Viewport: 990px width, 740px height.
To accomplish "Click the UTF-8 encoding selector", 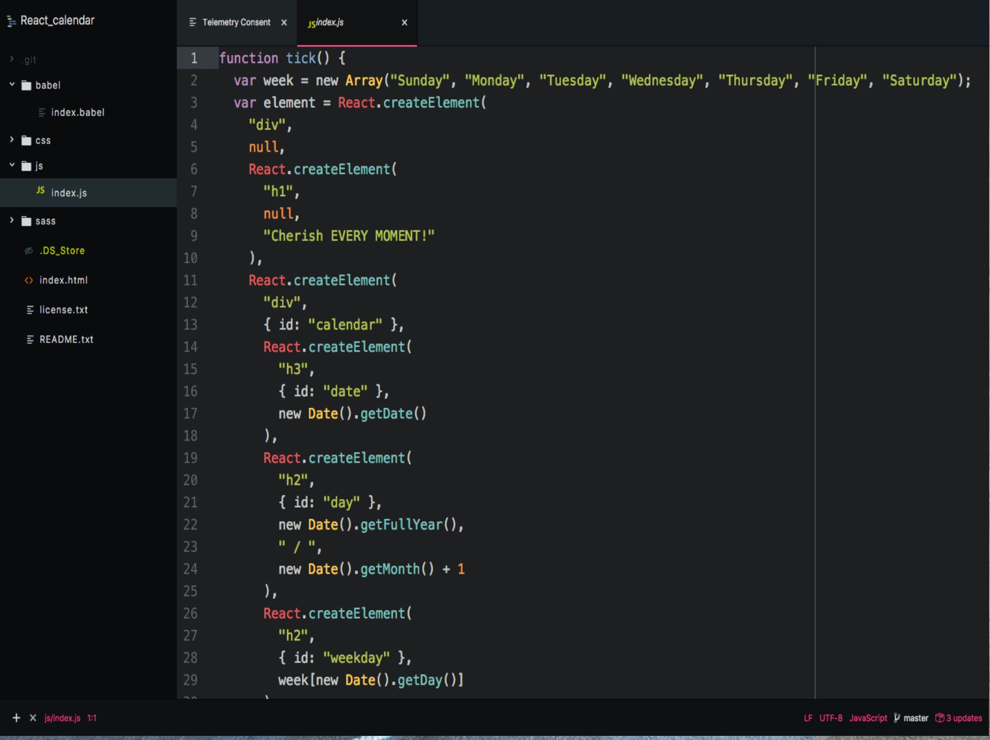I will click(x=830, y=718).
